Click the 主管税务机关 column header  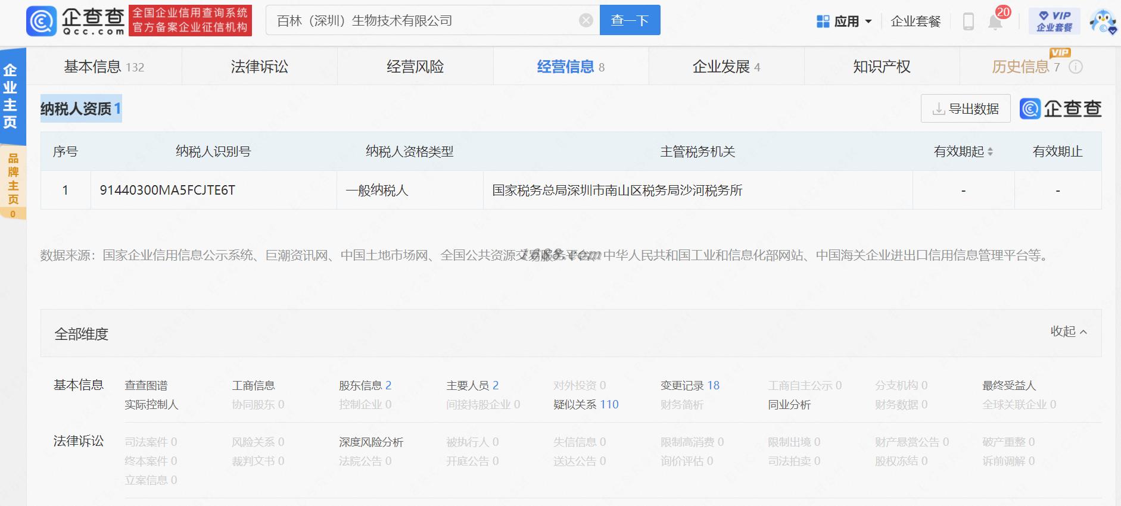697,152
